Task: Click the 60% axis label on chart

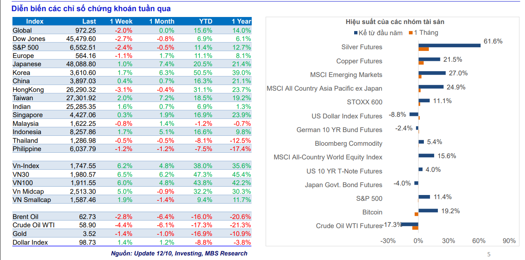Action: [479, 241]
